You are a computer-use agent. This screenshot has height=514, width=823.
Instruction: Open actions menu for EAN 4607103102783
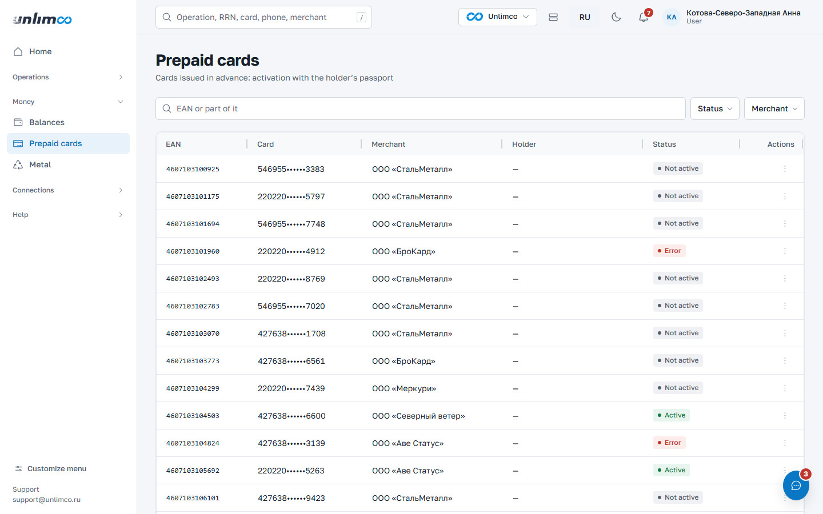785,306
